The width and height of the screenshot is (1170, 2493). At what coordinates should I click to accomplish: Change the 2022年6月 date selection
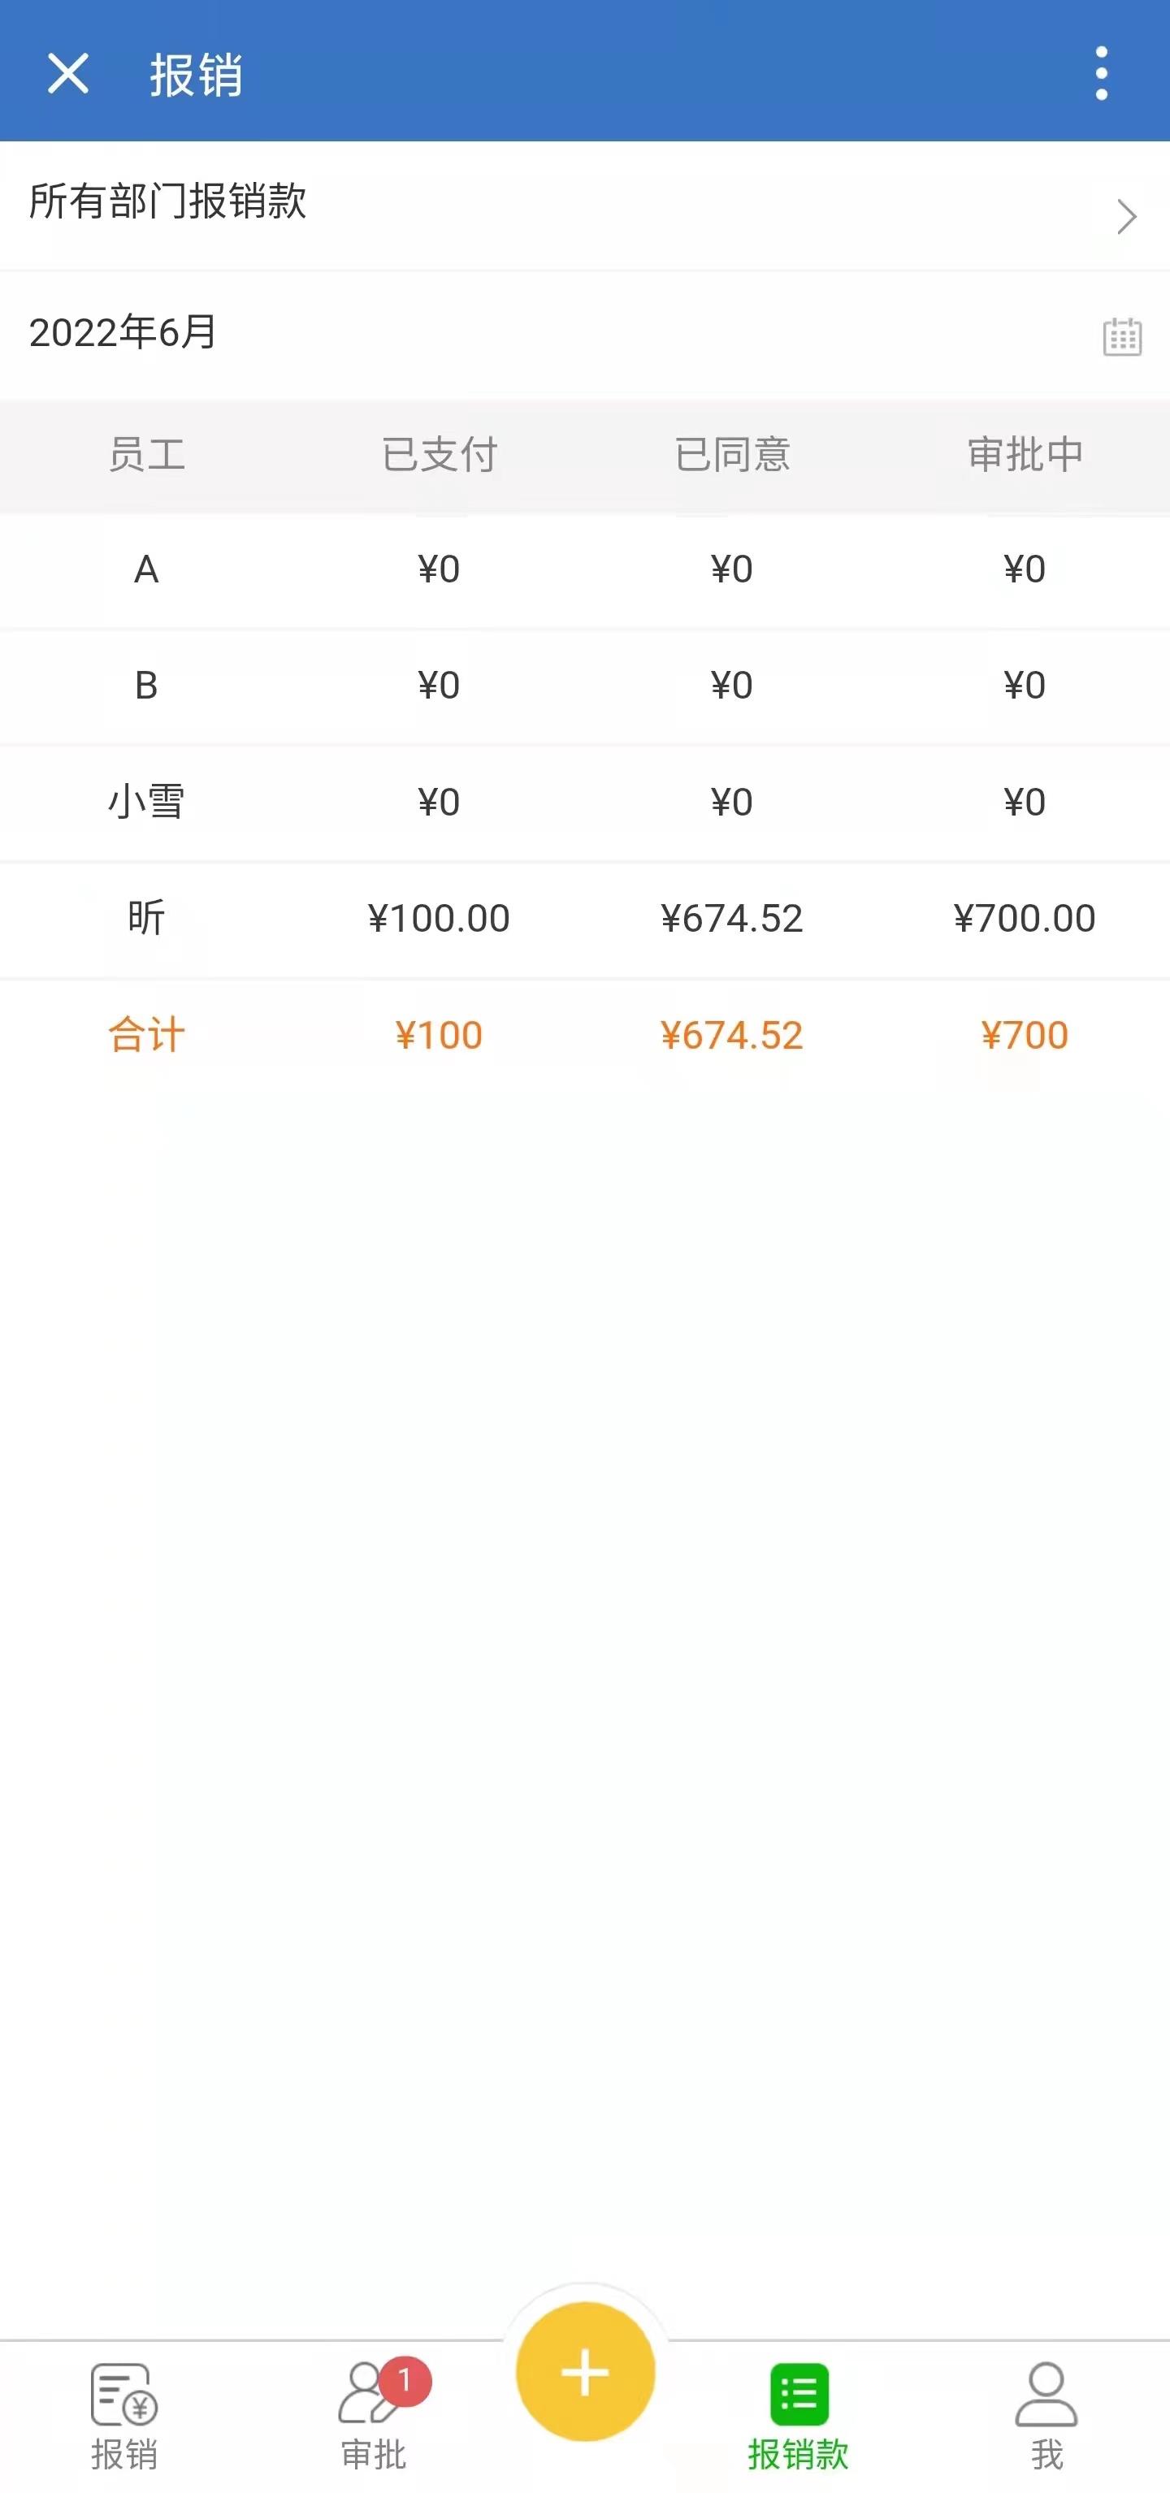(x=123, y=333)
